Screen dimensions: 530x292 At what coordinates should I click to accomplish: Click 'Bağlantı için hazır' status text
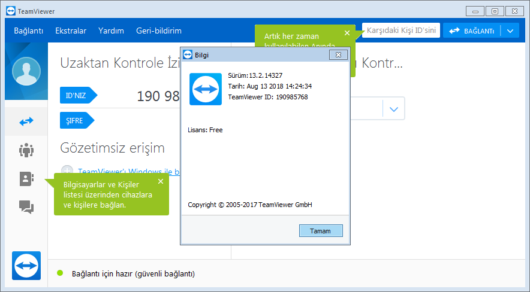(x=133, y=274)
